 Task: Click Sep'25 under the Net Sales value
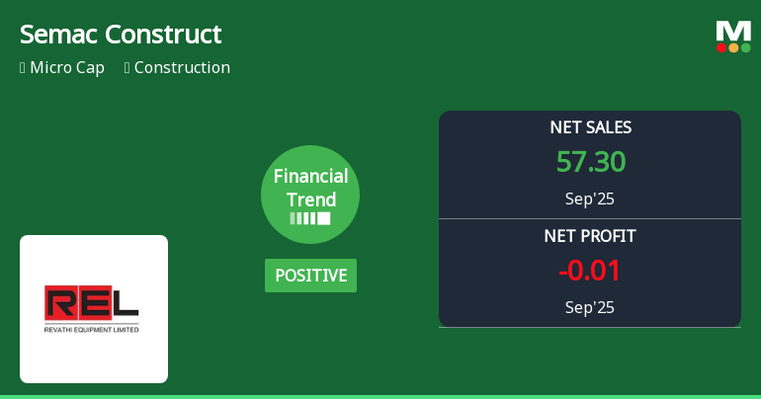click(x=590, y=199)
